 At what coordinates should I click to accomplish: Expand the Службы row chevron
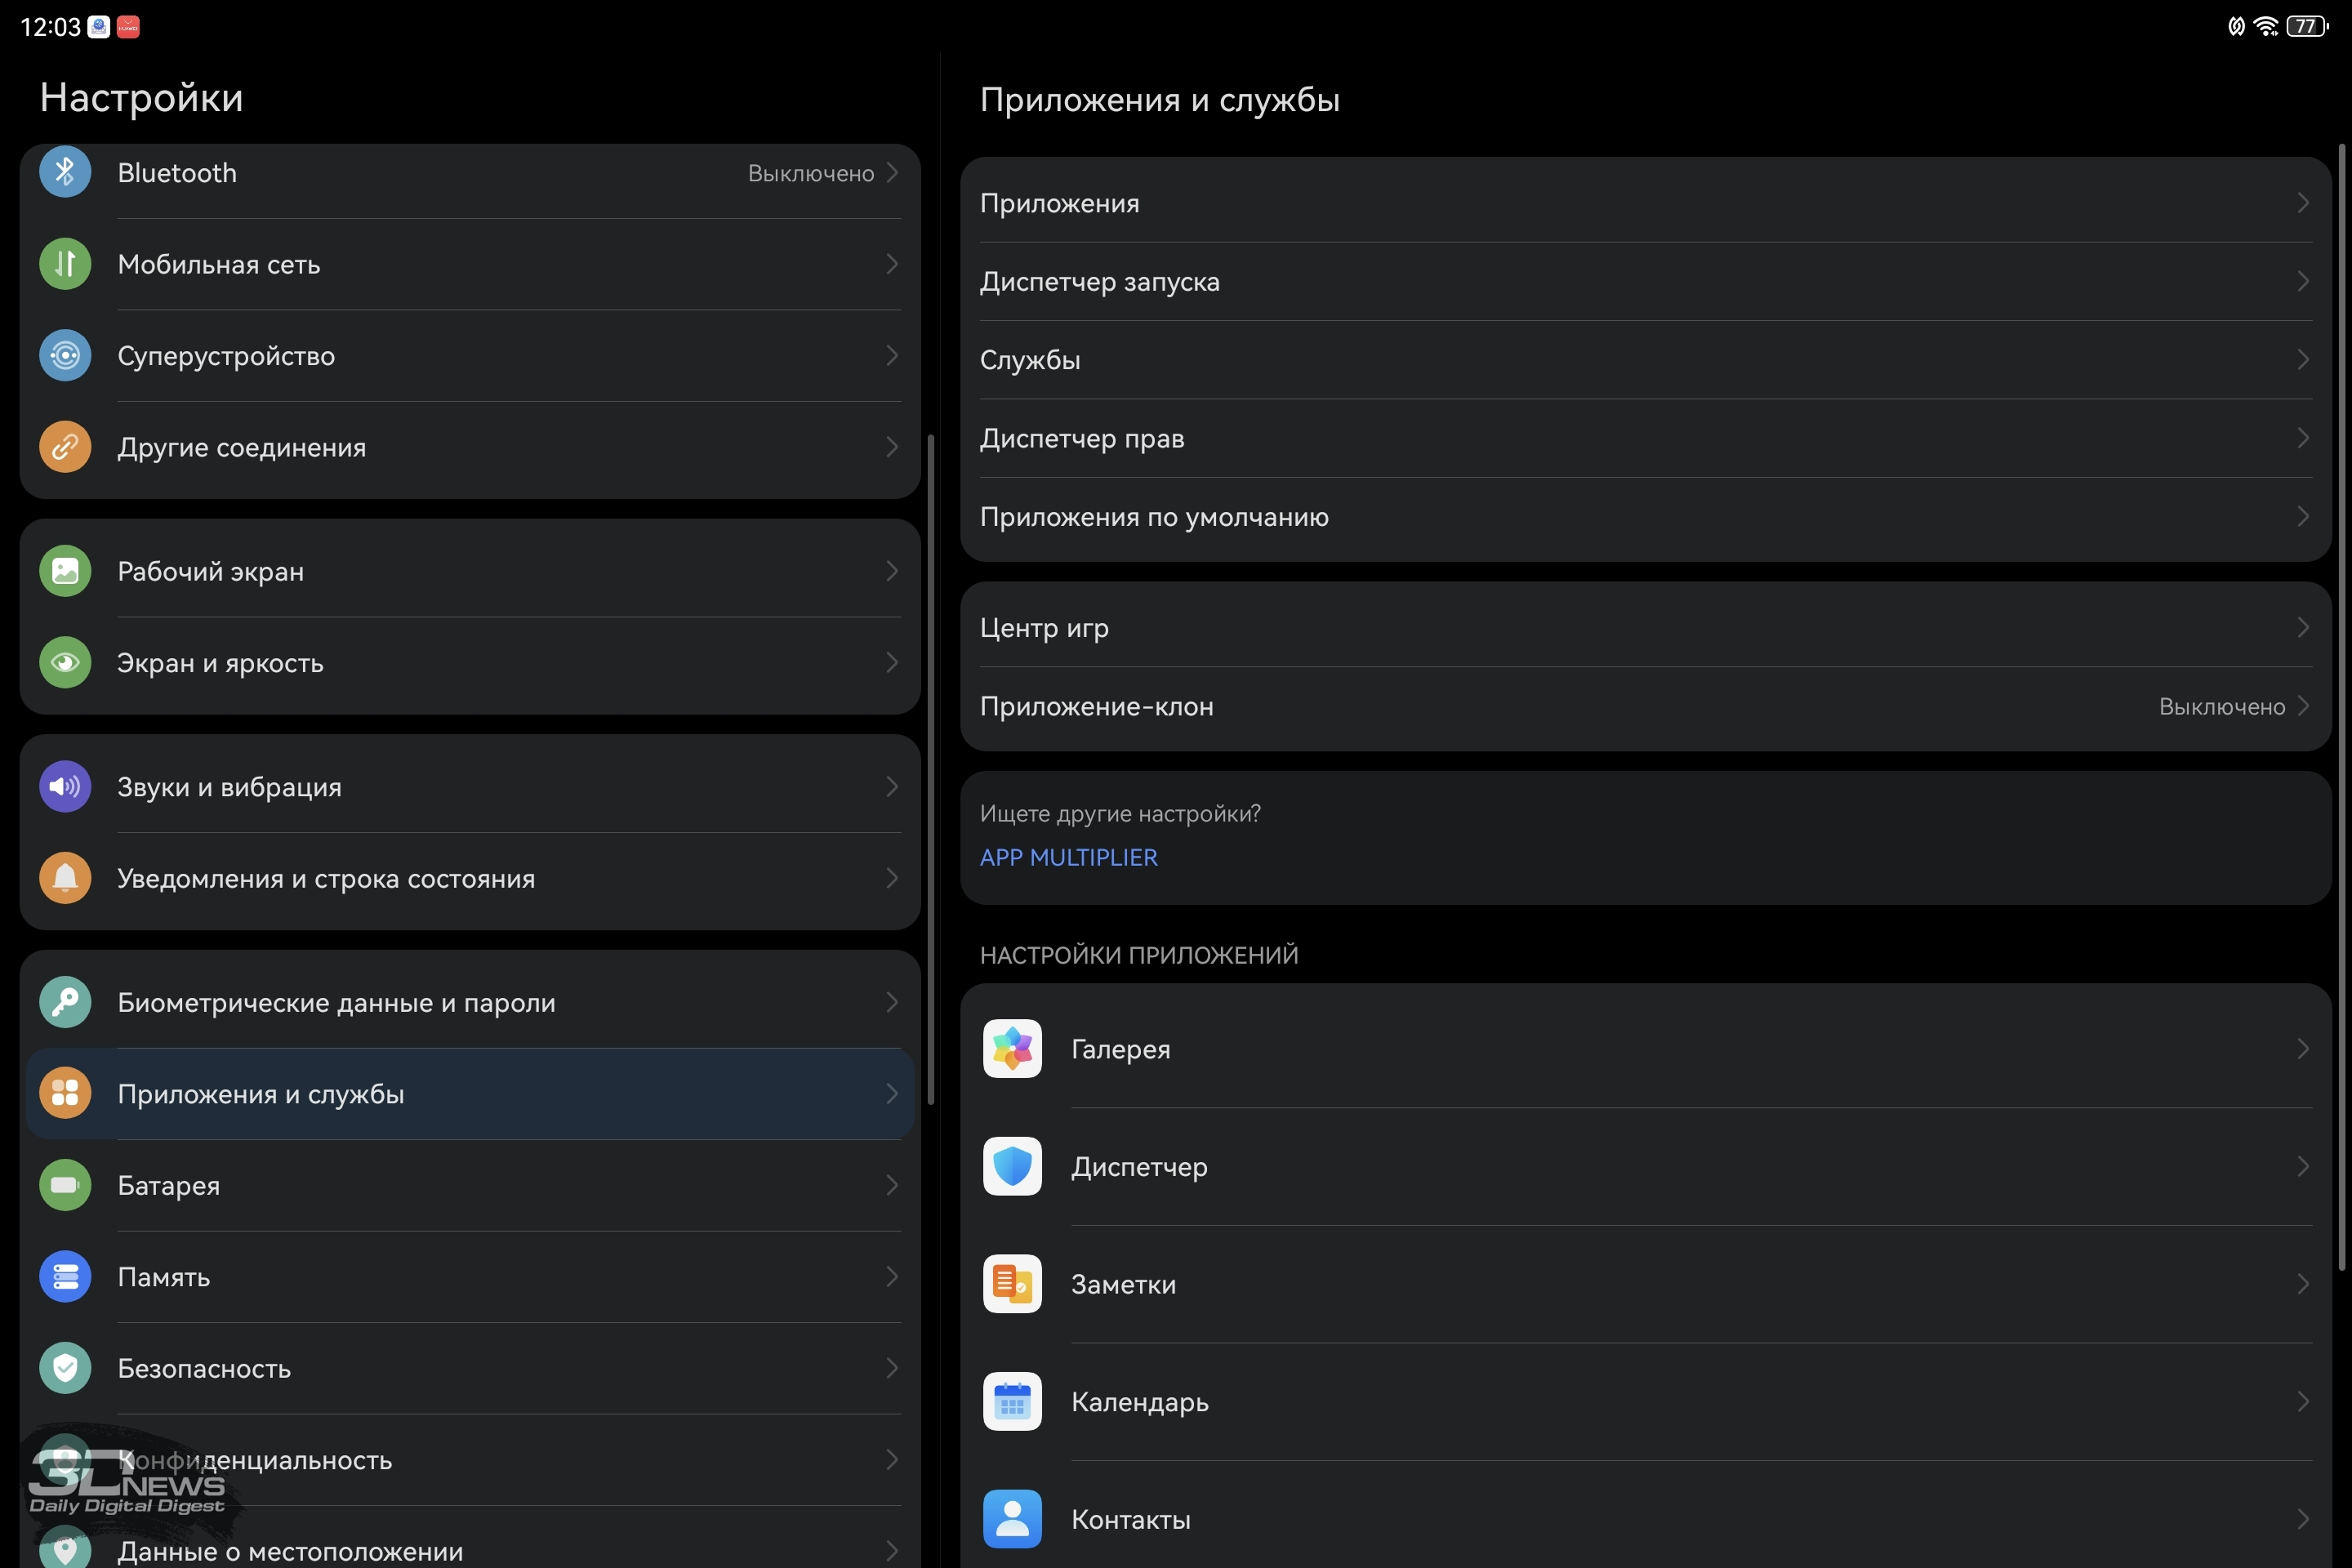2303,359
